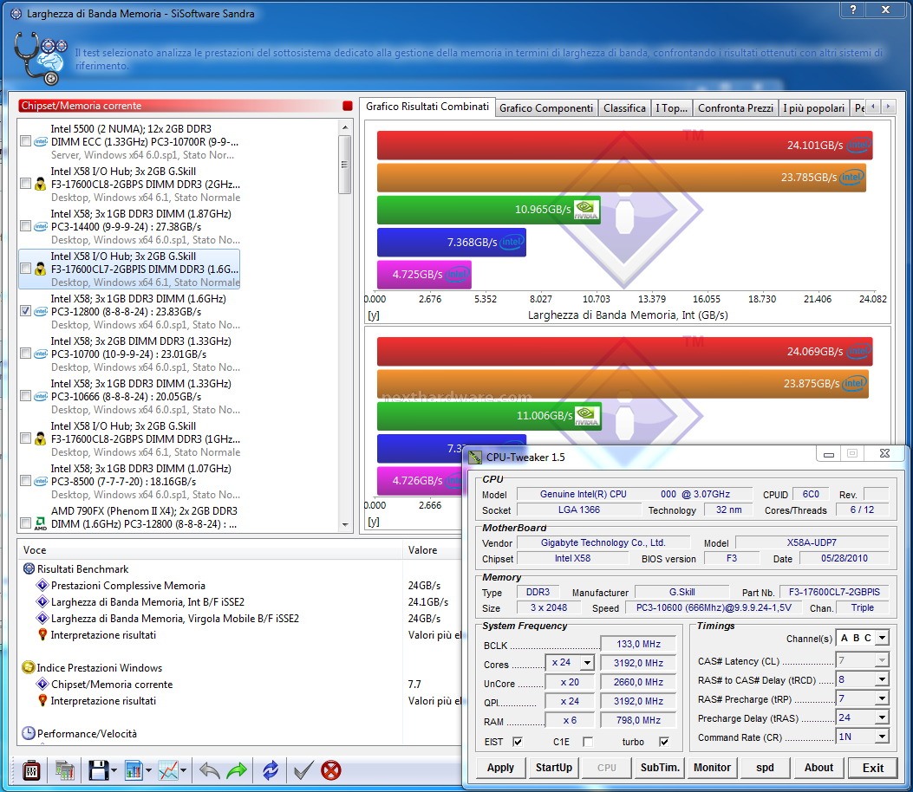The height and width of the screenshot is (792, 913).
Task: Switch to the I Top... tab
Action: point(672,108)
